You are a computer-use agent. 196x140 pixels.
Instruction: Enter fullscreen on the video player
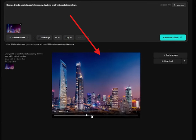[130, 111]
